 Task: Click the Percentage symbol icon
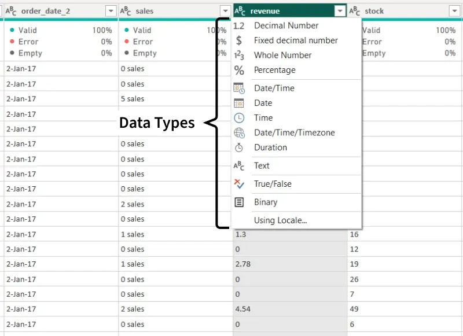(239, 71)
